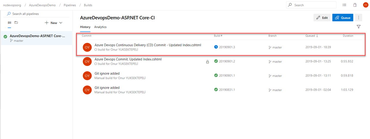Click the success status icon for build 20190831.1
This screenshot has width=370, height=139.
(x=216, y=90)
